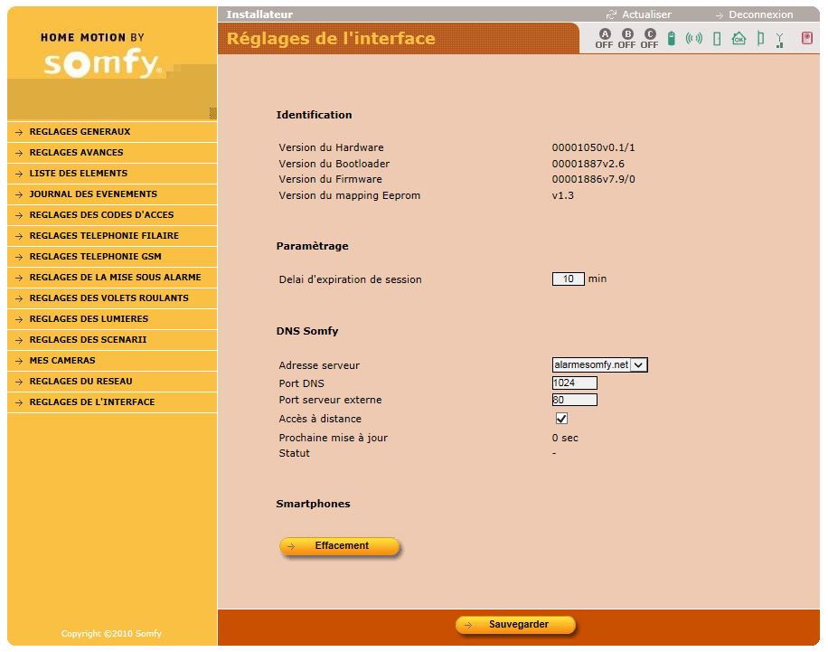Click the house OK status icon
The height and width of the screenshot is (652, 828).
[739, 38]
